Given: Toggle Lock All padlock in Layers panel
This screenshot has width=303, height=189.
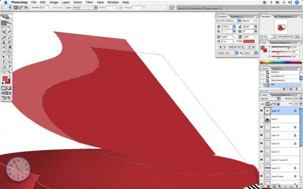Looking at the screenshot, I should click(x=278, y=104).
